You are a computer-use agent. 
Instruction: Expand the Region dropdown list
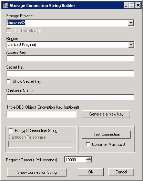click(x=131, y=44)
